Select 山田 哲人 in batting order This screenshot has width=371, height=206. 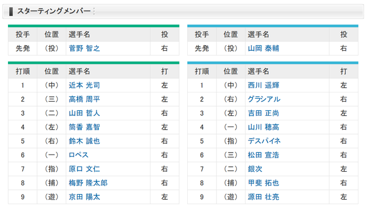[84, 114]
